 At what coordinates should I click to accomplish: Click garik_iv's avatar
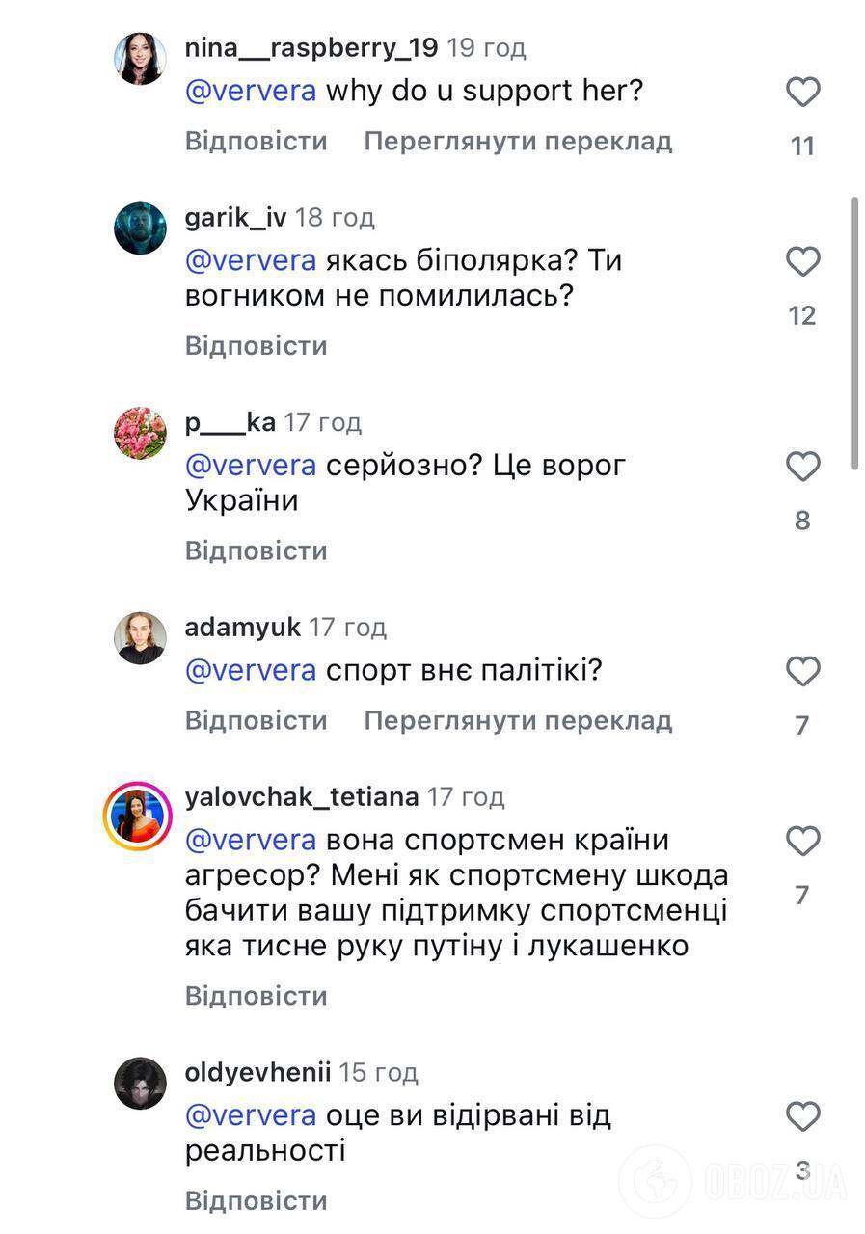click(140, 228)
